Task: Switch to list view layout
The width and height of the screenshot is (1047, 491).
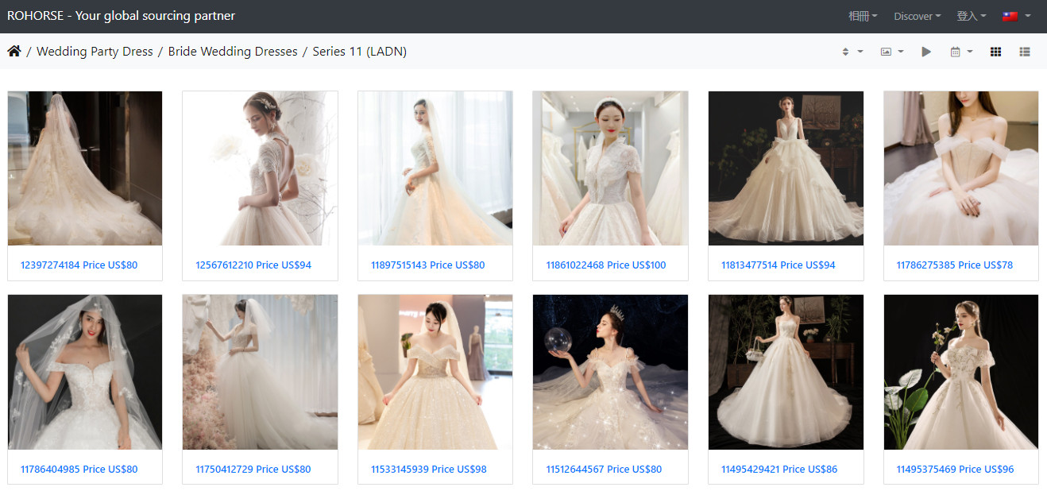Action: pos(1025,52)
